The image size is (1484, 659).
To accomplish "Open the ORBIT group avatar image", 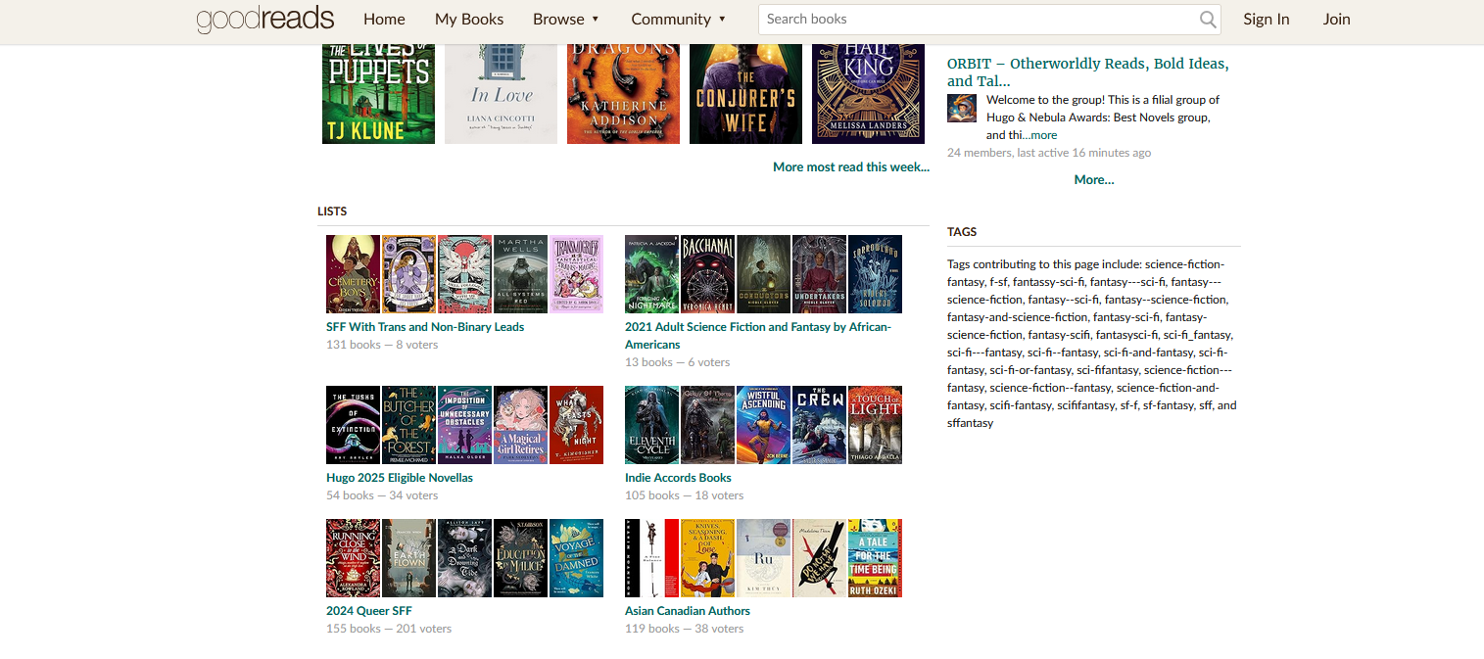I will click(961, 108).
